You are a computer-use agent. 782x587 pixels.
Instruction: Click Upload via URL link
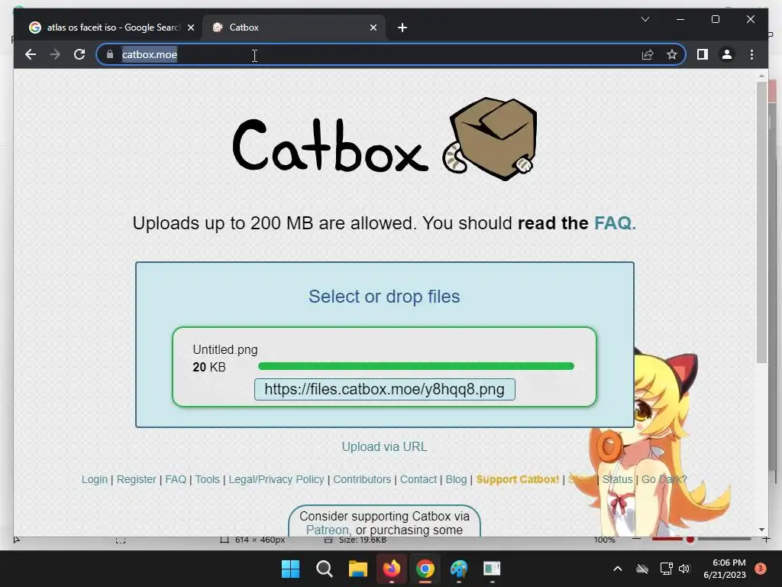[385, 446]
